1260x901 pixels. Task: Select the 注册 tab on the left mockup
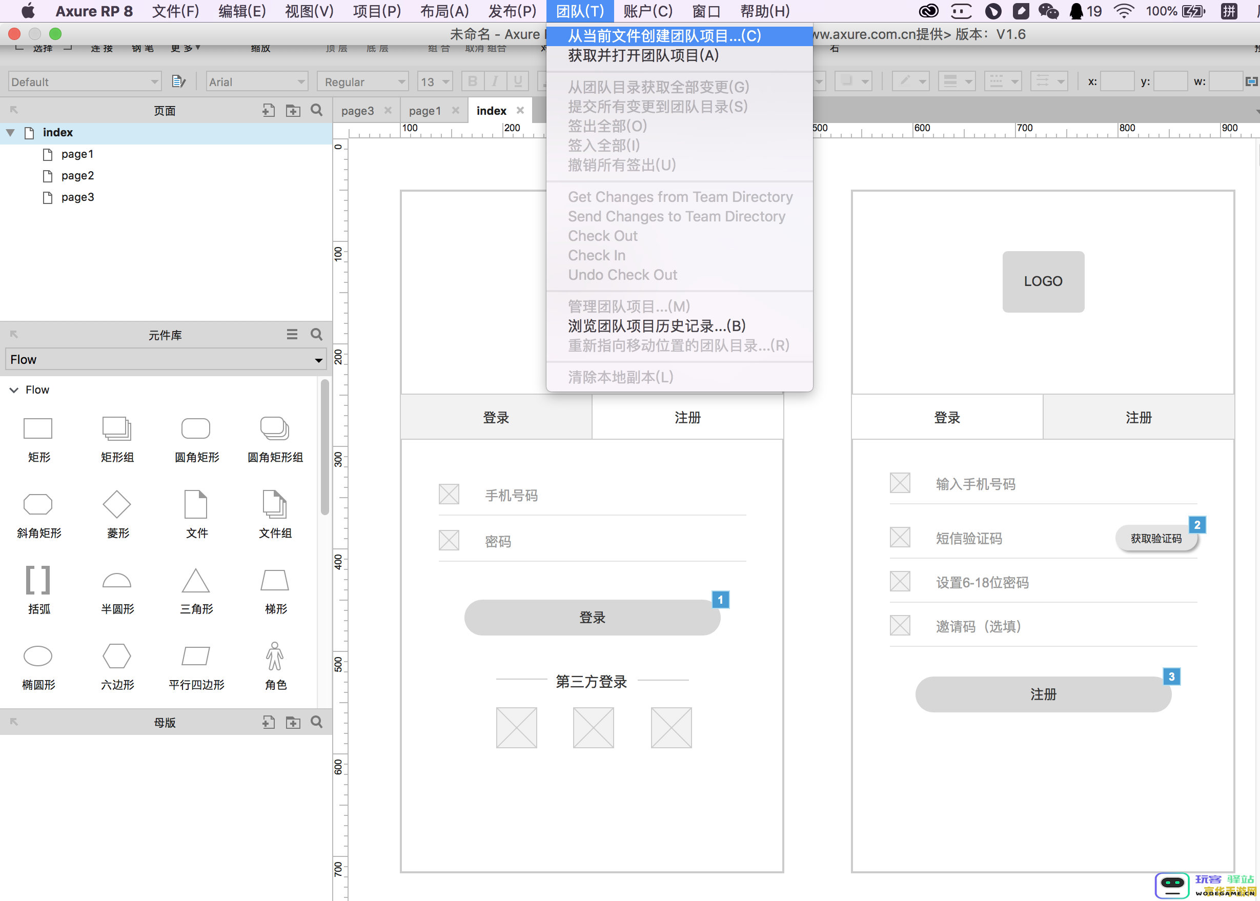(687, 417)
